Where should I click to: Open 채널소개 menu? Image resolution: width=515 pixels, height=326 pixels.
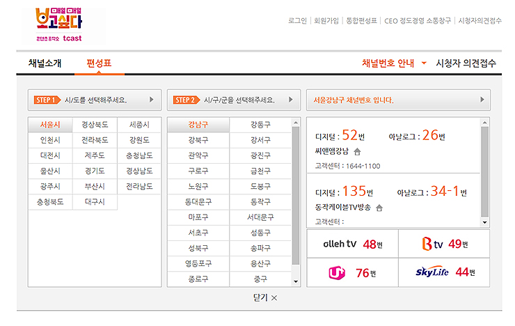(x=45, y=63)
